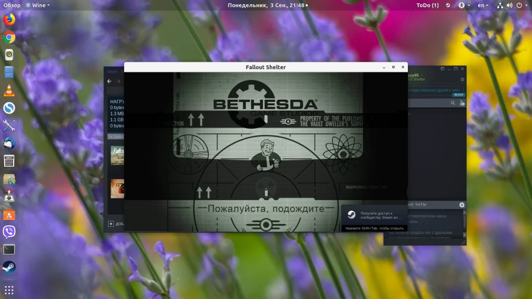Open the blue S app dock icon

(9, 108)
